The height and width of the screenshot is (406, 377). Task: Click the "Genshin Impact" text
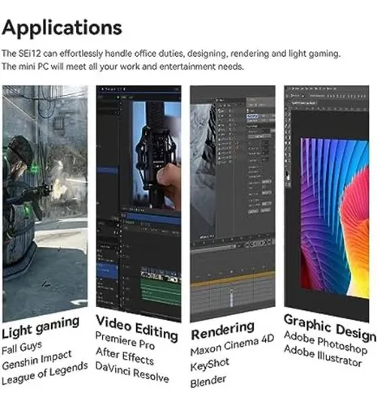point(36,360)
